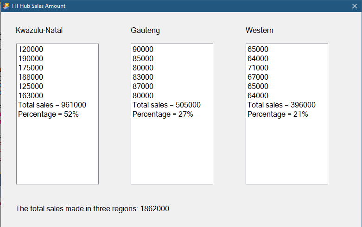362x227 pixels.
Task: Highlight the 175000 sales value
Action: tap(31, 68)
